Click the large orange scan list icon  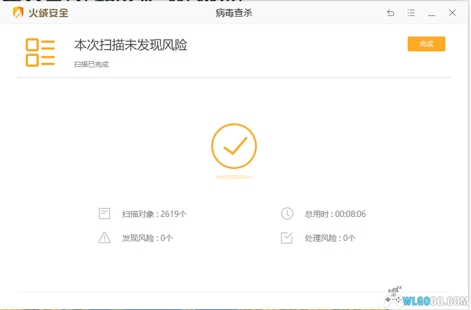(x=40, y=52)
